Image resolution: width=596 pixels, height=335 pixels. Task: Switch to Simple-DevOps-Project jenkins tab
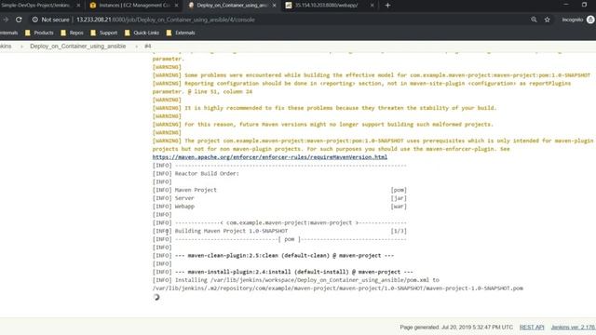(36, 6)
